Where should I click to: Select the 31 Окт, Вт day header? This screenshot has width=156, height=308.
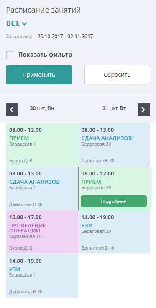tap(114, 108)
